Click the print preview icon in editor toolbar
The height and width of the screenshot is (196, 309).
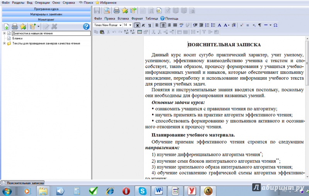click(x=107, y=10)
